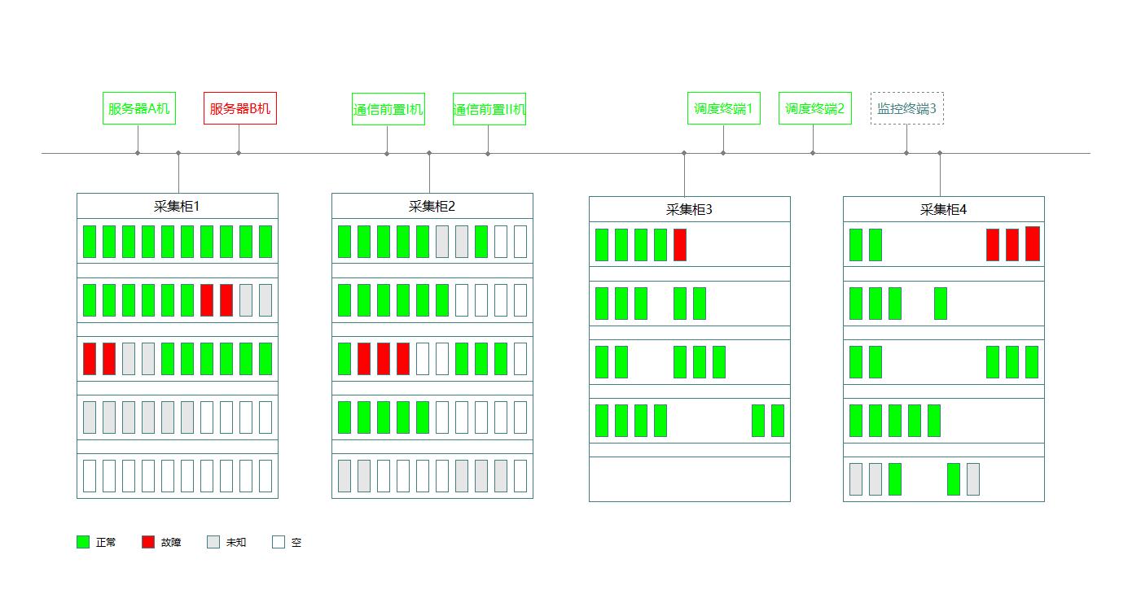Select first green module in 采集柜4 fourth row
This screenshot has height=603, width=1141.
(856, 421)
